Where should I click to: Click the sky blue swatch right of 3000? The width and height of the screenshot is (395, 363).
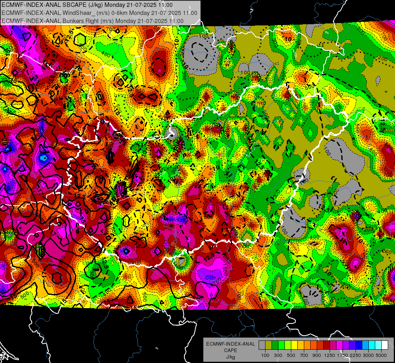pyautogui.click(x=365, y=345)
